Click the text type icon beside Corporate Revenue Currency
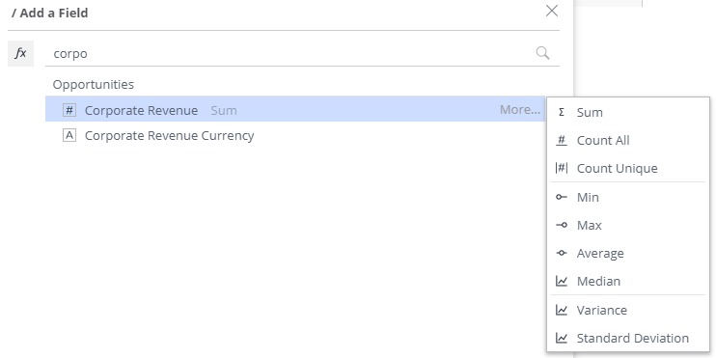The width and height of the screenshot is (716, 358). tap(69, 136)
